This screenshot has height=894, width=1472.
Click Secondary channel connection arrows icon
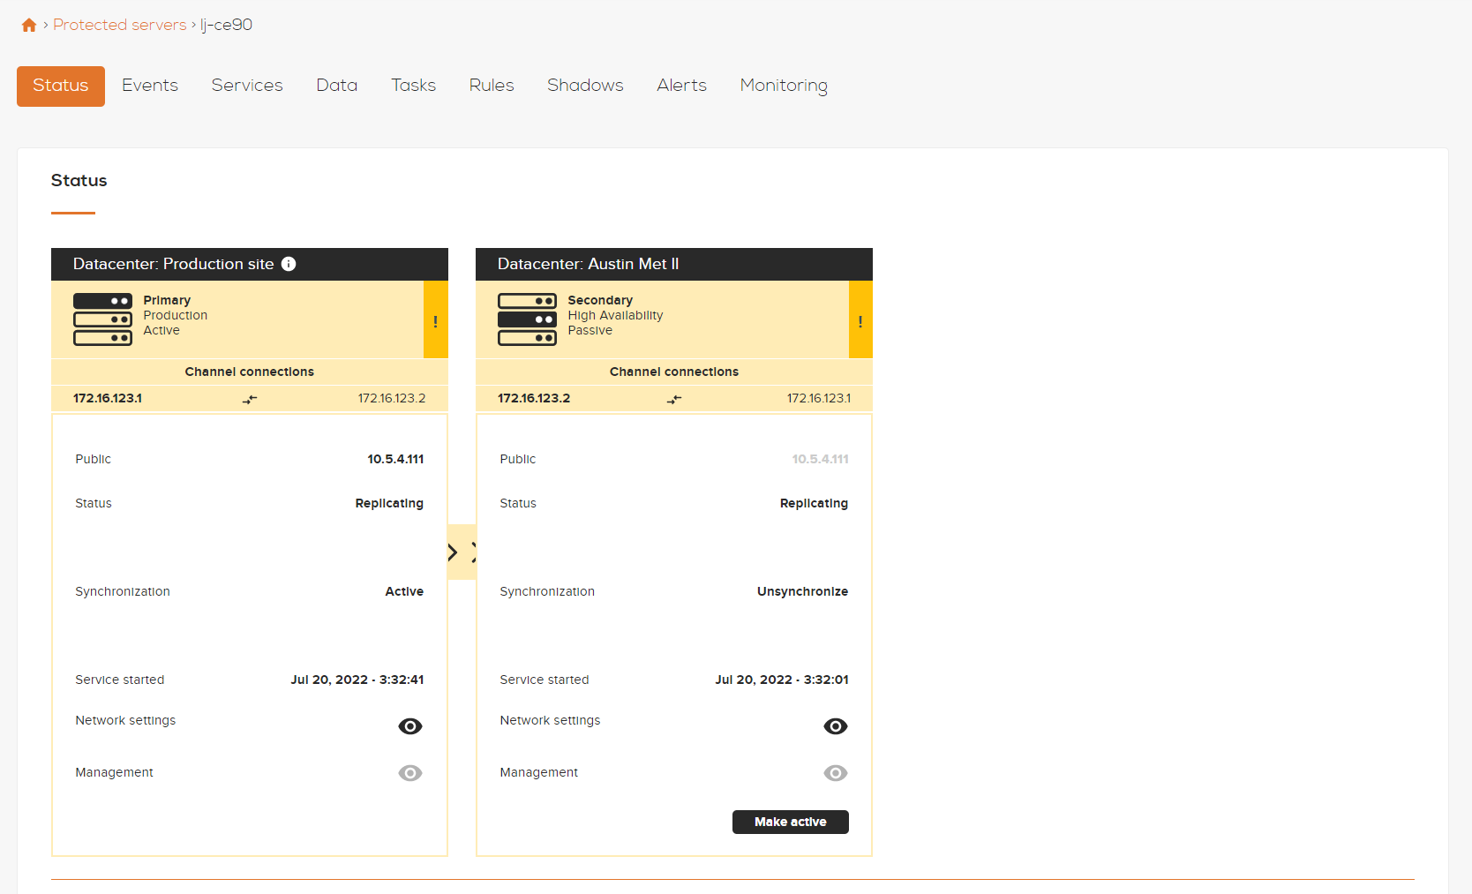[x=674, y=399]
